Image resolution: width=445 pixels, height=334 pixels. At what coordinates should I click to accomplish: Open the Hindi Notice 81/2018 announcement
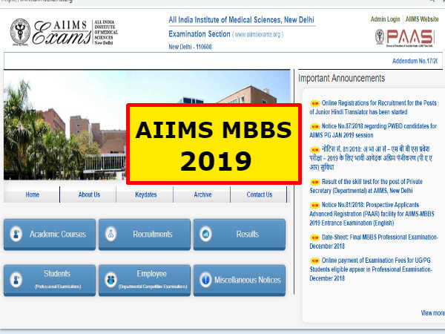(371, 158)
